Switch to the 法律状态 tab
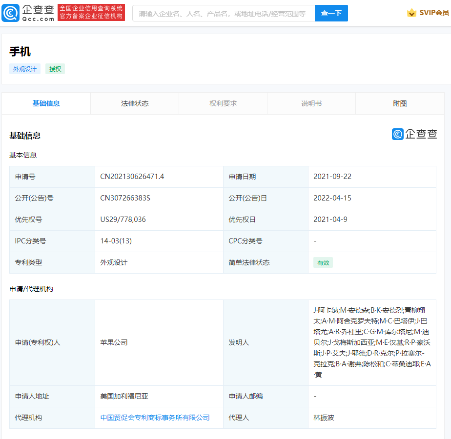Screen dimensions: 451x439 [135, 103]
